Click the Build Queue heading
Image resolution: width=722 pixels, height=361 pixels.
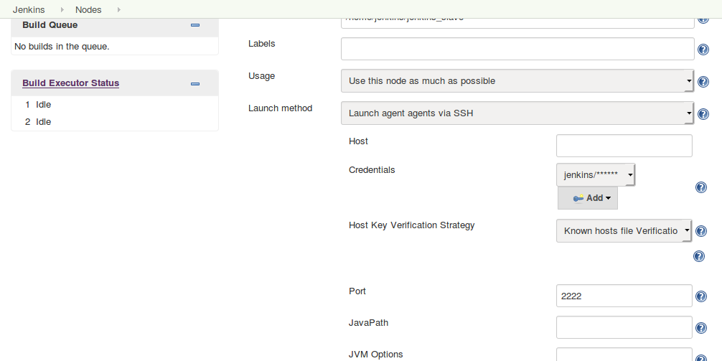(x=50, y=25)
